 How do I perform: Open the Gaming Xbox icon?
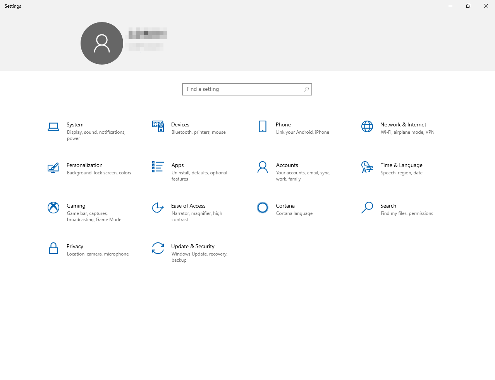pyautogui.click(x=53, y=208)
